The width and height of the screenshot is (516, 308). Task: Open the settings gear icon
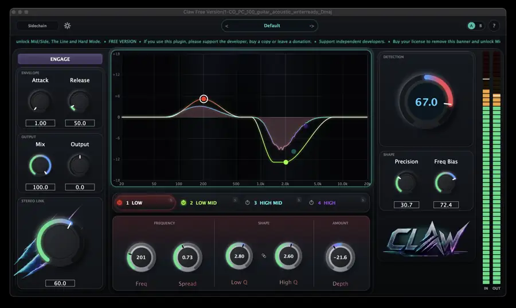click(x=67, y=26)
